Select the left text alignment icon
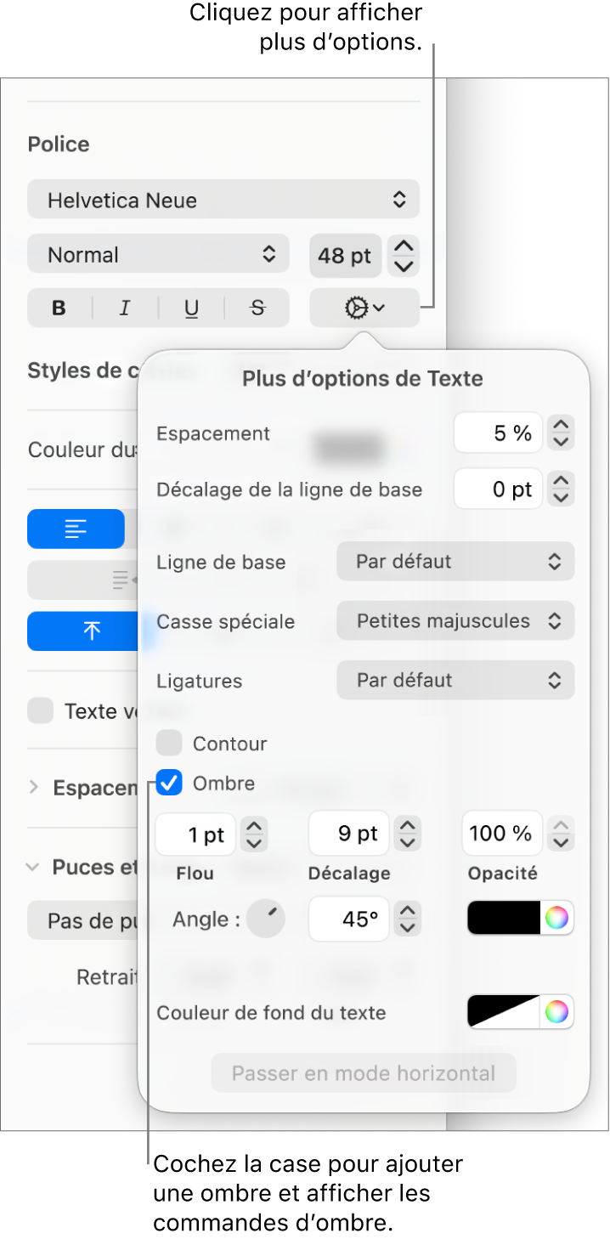 pos(76,529)
